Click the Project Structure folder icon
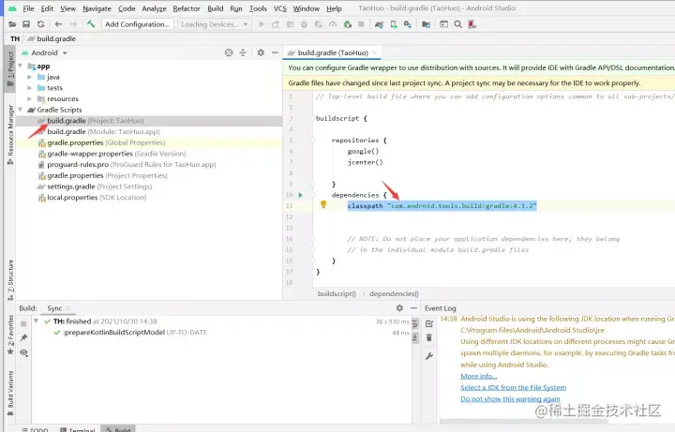Viewport: 675px width, 432px height. tap(426, 24)
